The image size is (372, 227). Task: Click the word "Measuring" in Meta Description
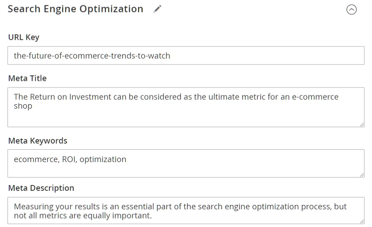[x=34, y=207]
